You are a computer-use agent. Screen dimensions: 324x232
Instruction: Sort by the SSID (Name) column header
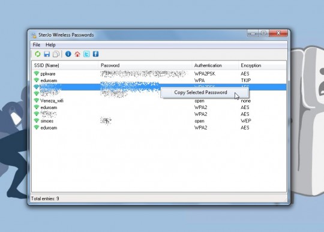tap(65, 65)
